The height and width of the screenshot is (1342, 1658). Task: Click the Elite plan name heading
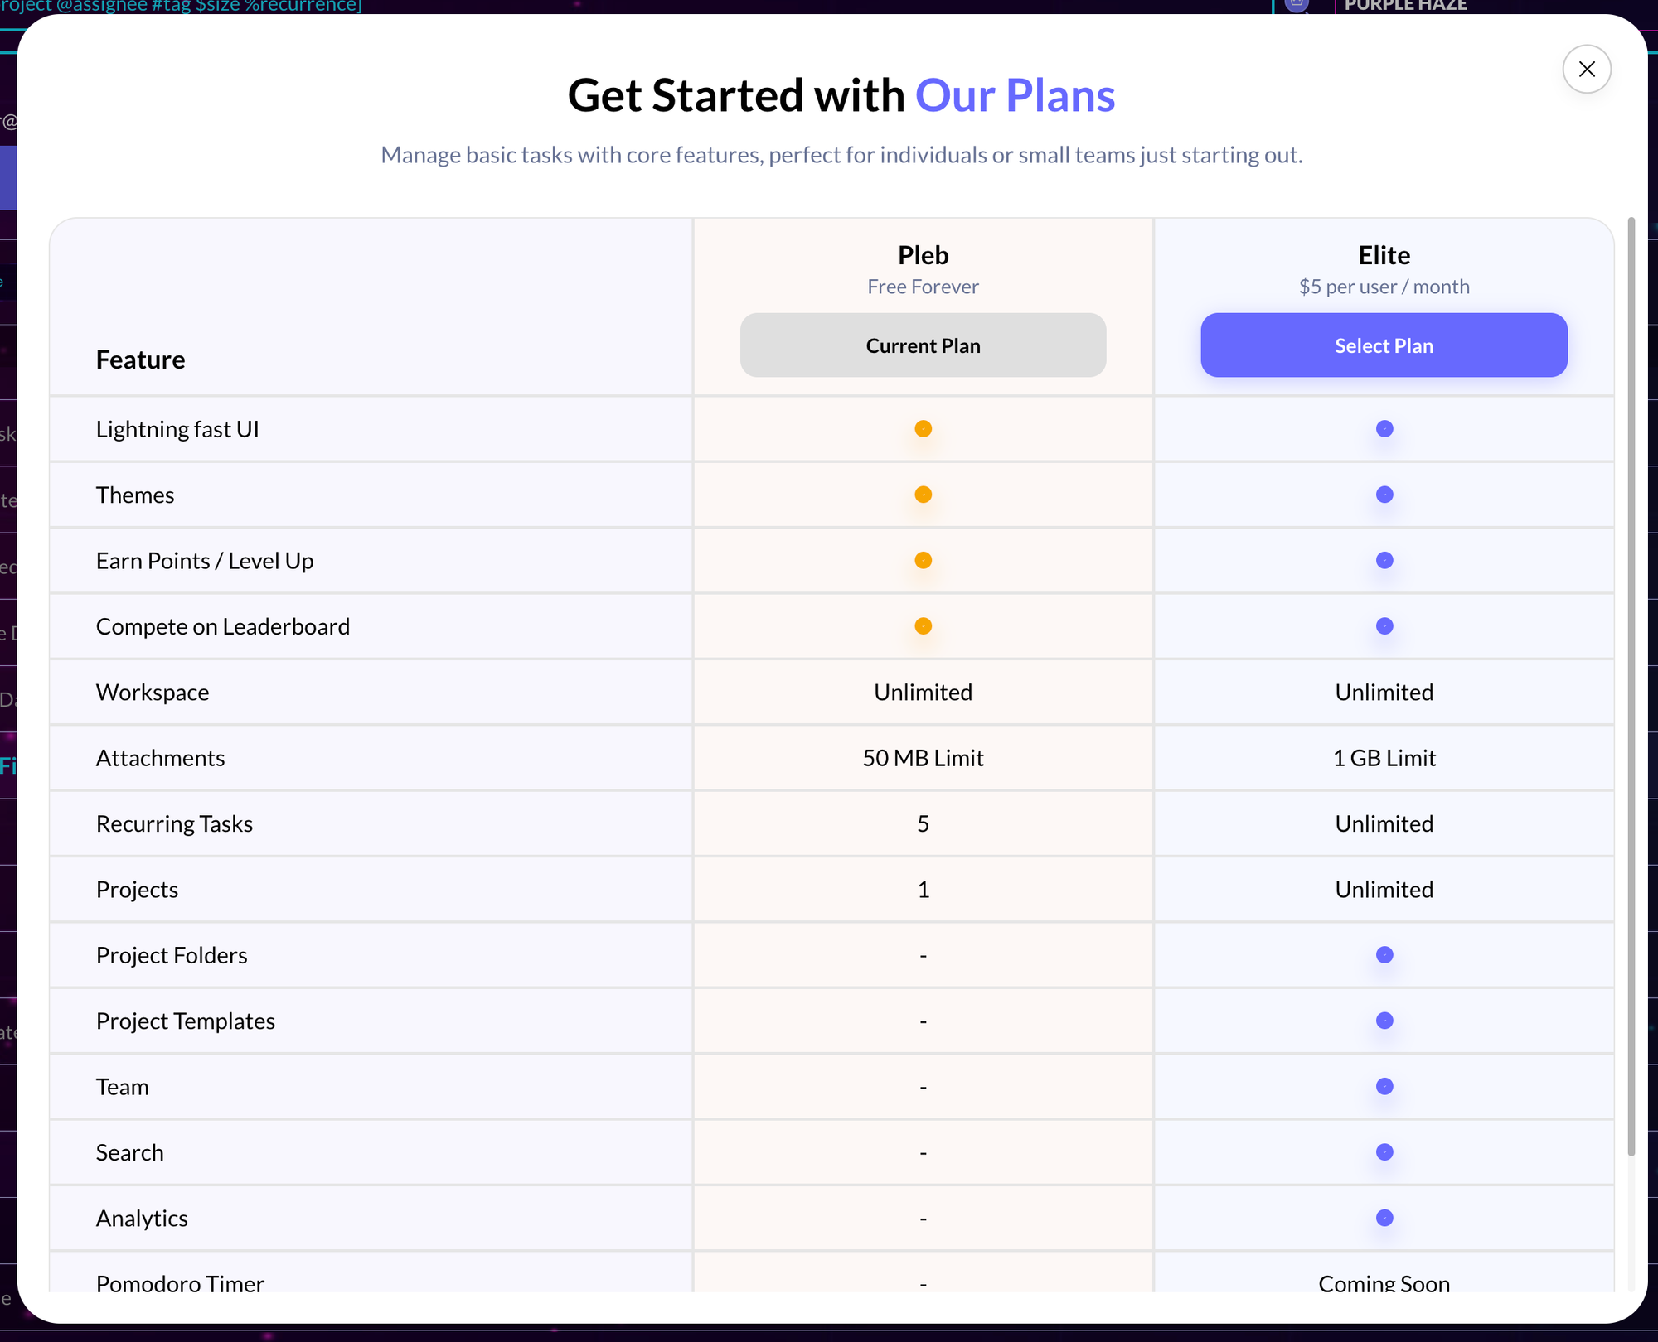point(1384,255)
